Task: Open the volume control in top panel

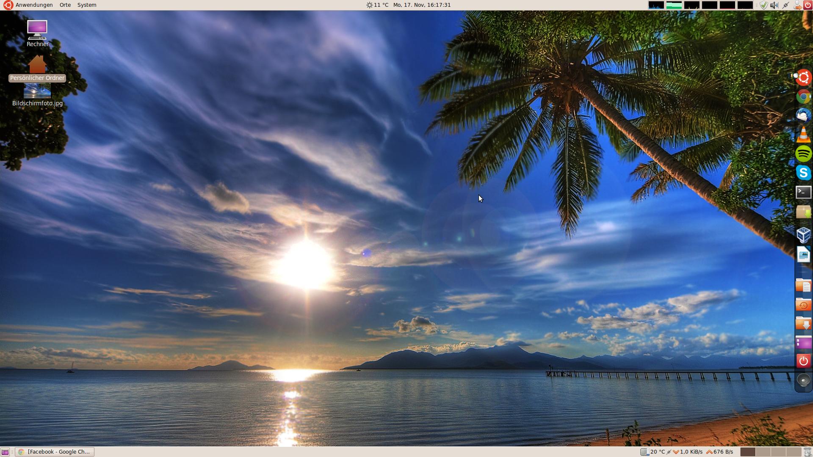Action: [x=774, y=5]
